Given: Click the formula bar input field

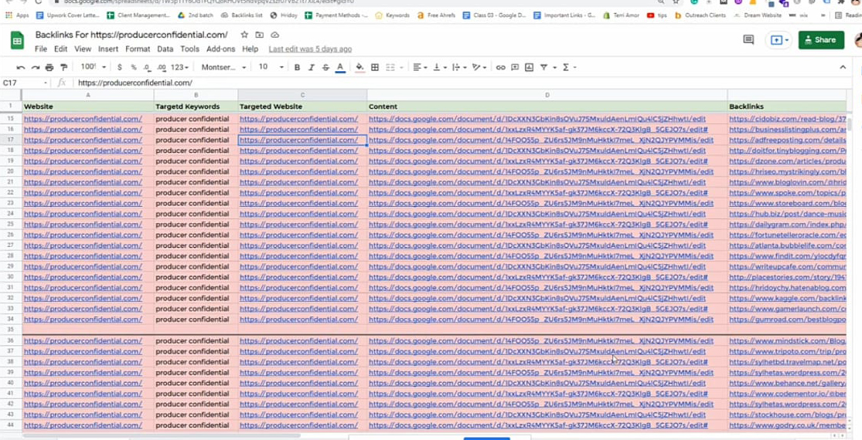Looking at the screenshot, I should click(x=387, y=83).
